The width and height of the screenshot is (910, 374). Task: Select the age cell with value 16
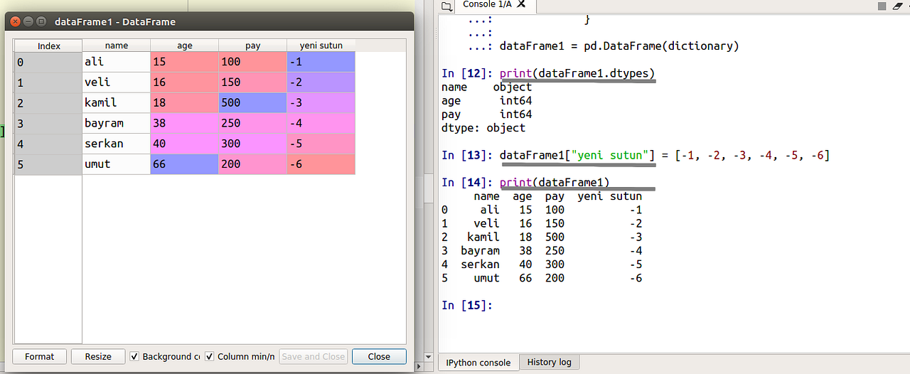pos(185,82)
